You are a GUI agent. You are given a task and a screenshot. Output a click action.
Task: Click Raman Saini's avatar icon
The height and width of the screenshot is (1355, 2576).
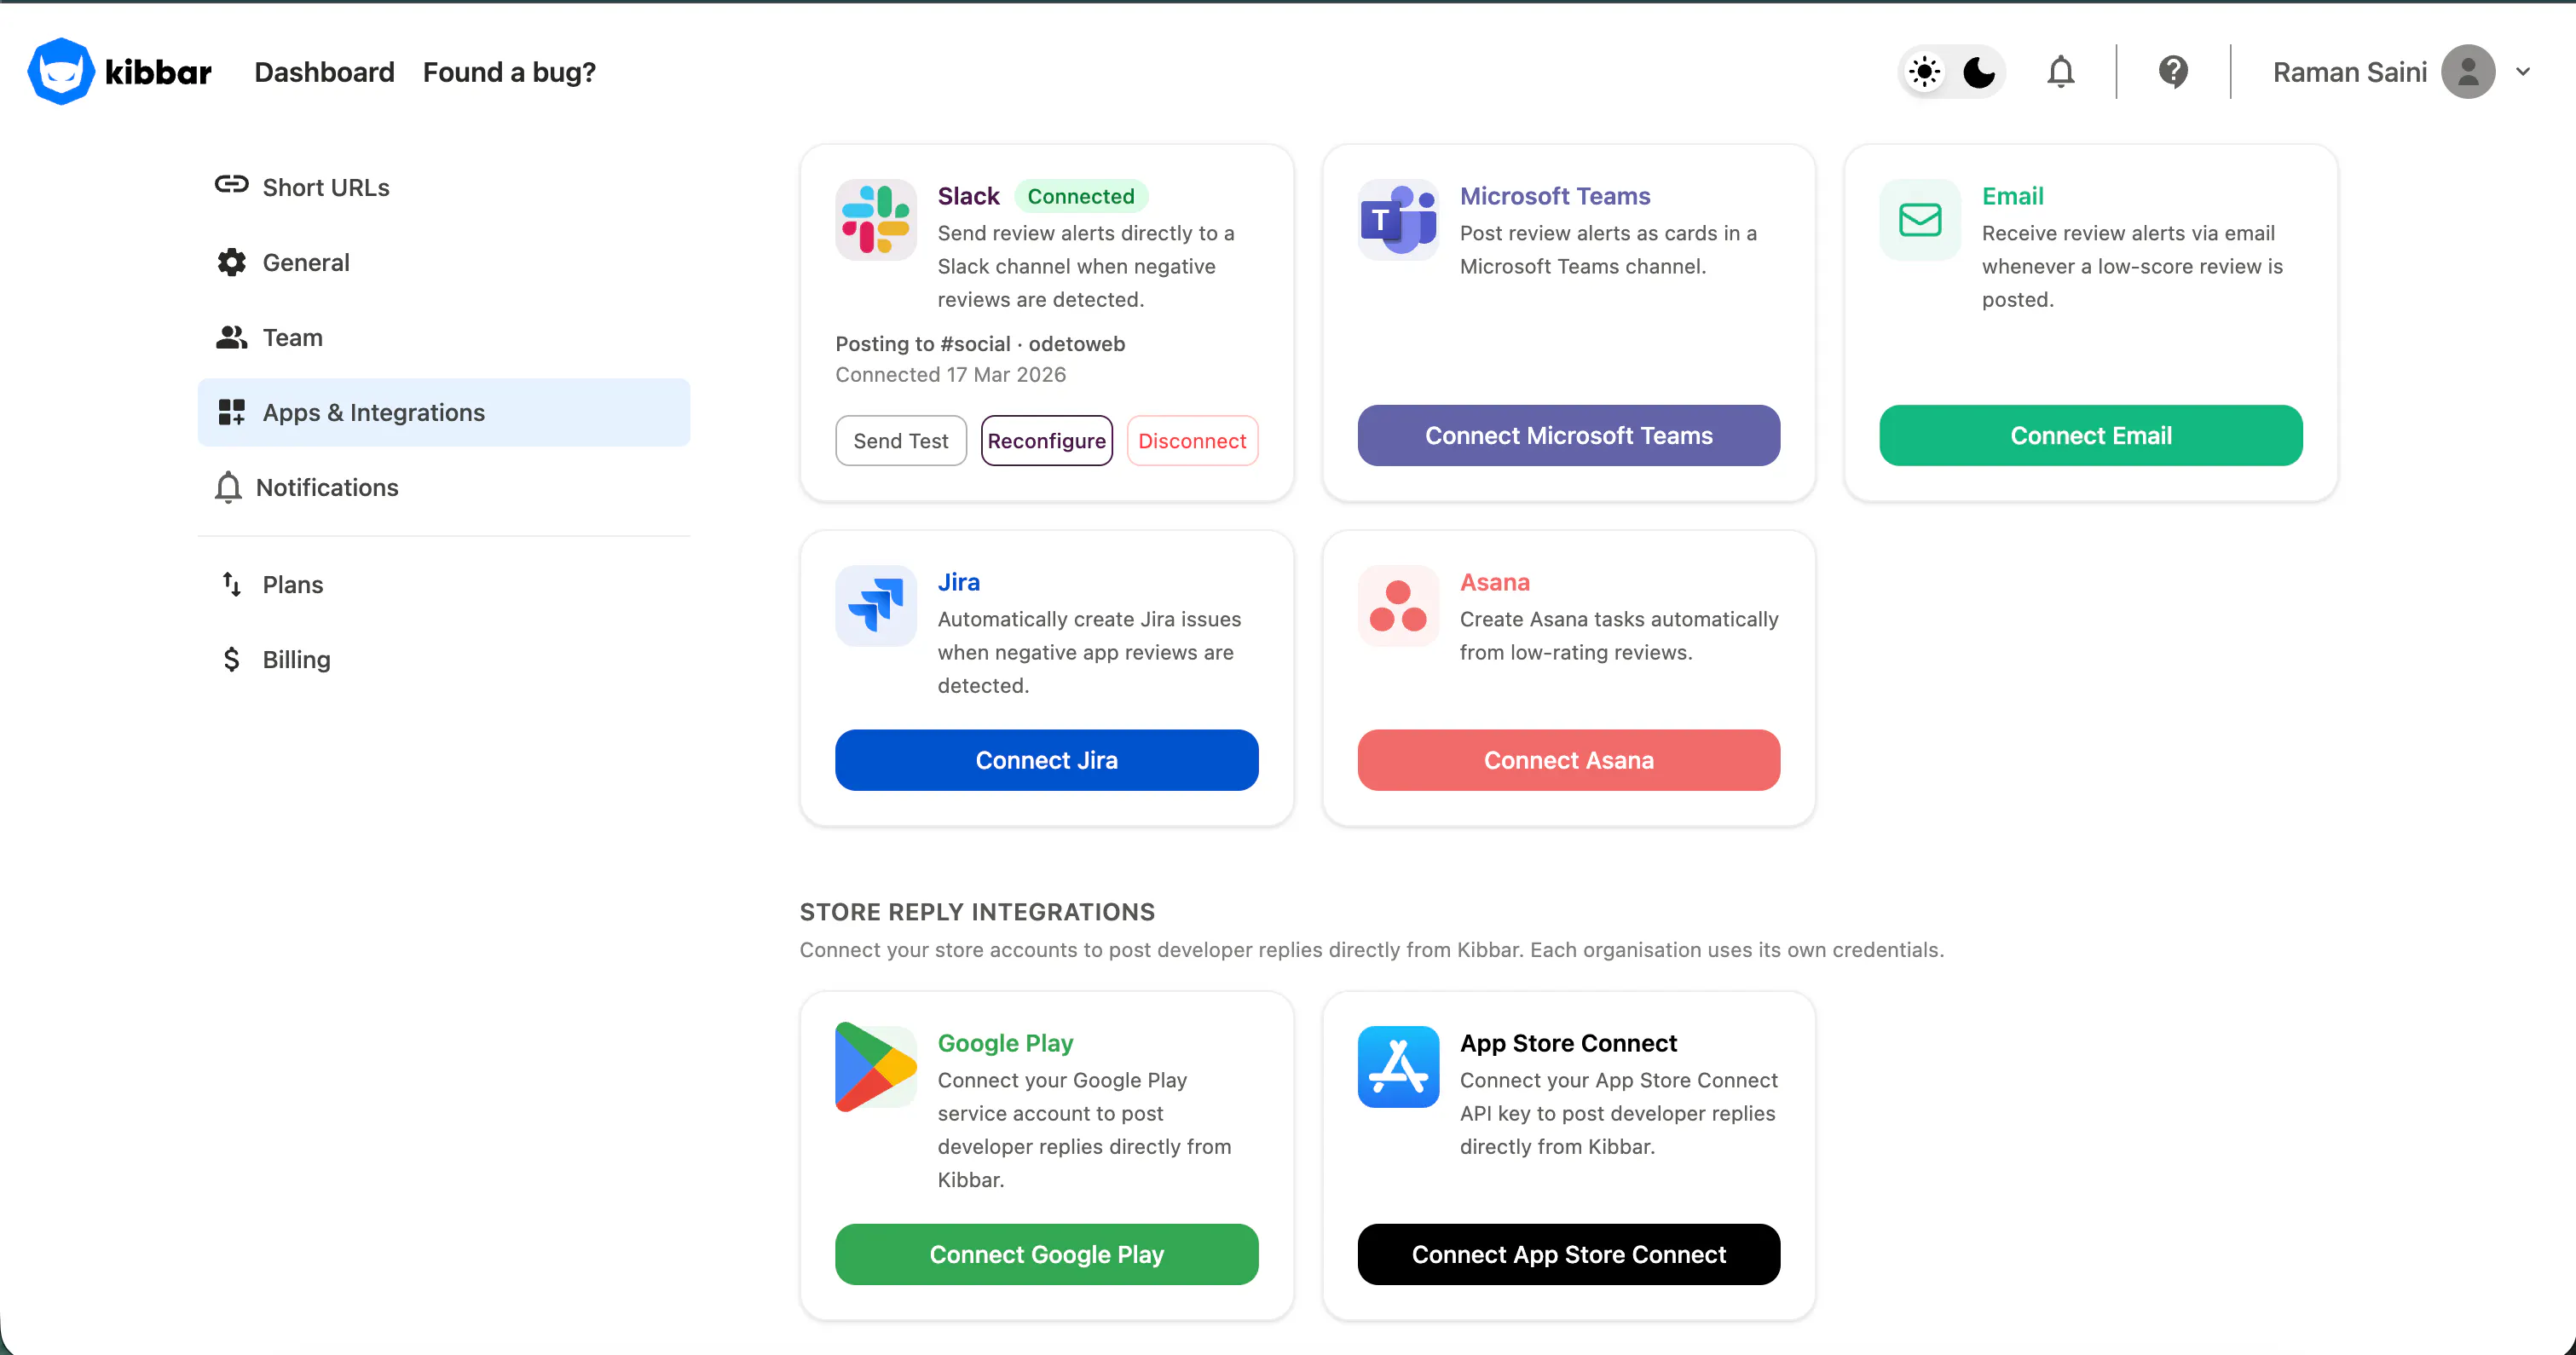click(x=2468, y=72)
